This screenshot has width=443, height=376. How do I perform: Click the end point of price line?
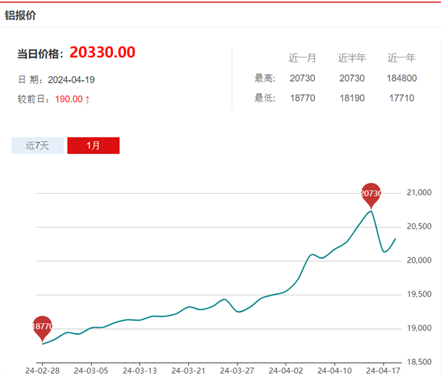pos(395,239)
